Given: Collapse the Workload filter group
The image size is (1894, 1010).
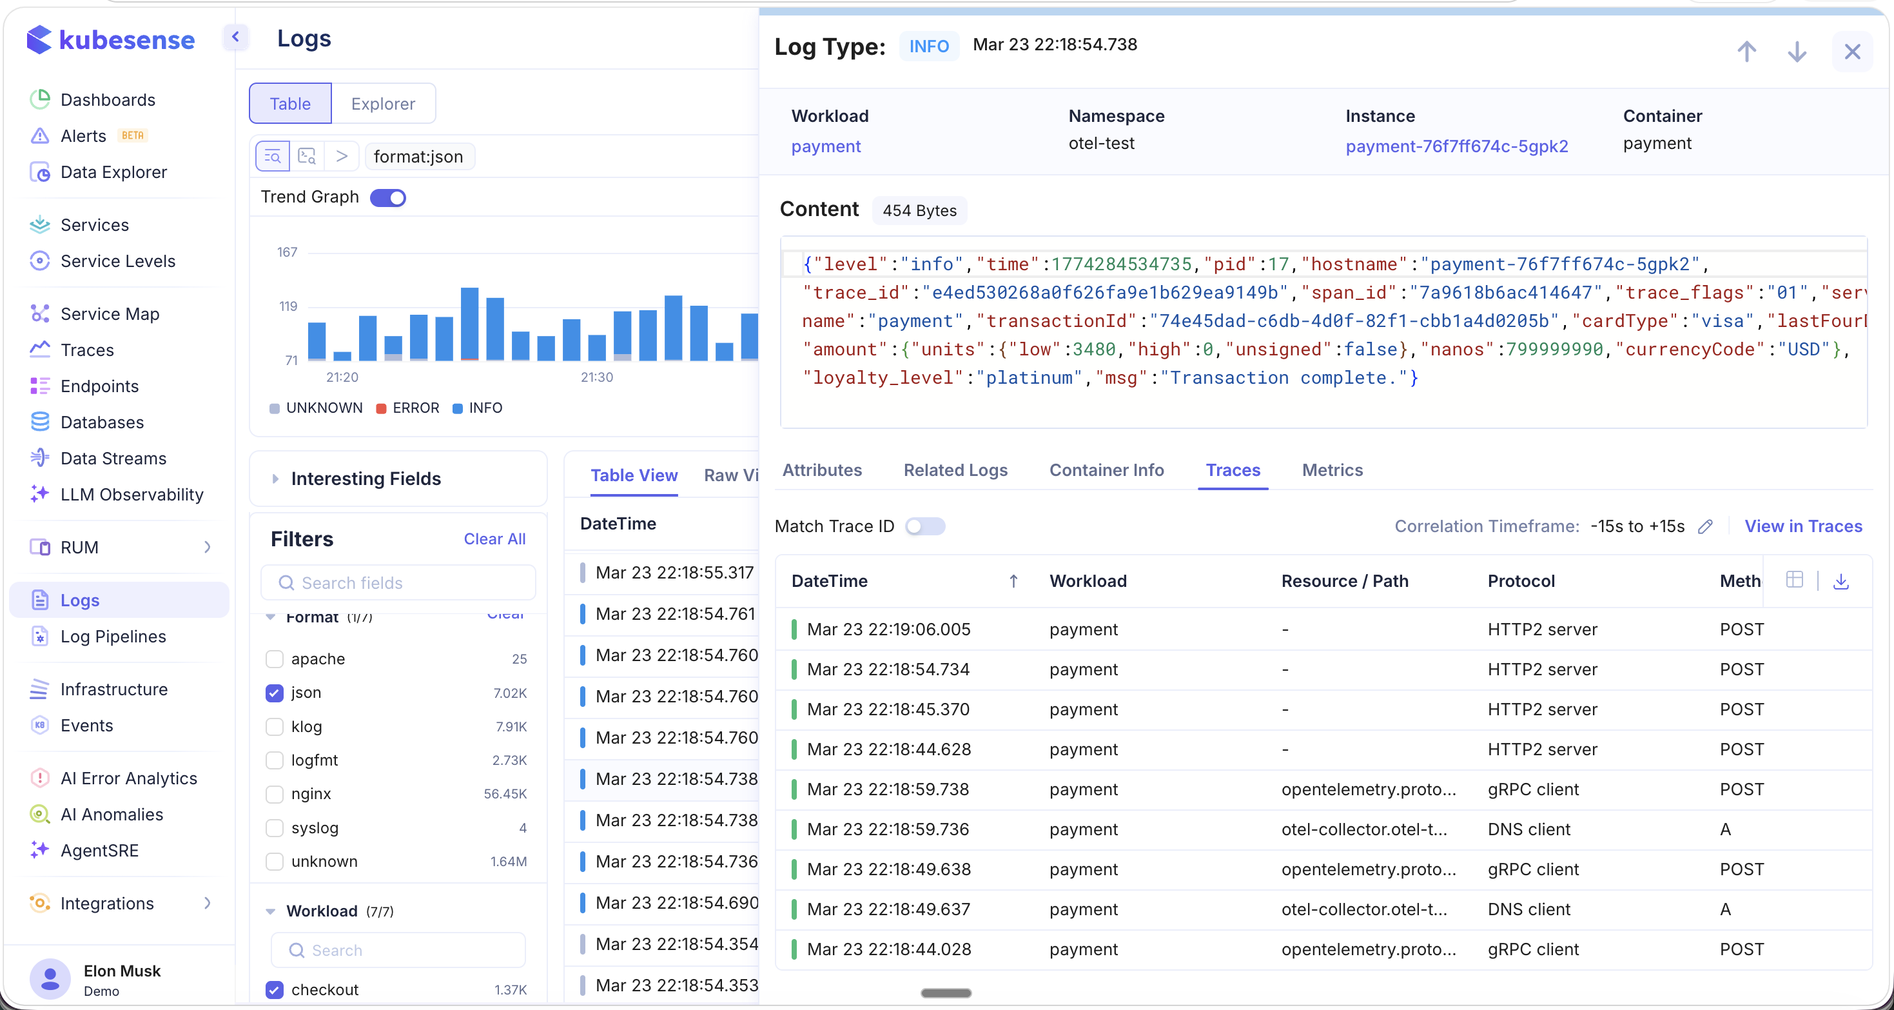Looking at the screenshot, I should [x=271, y=911].
